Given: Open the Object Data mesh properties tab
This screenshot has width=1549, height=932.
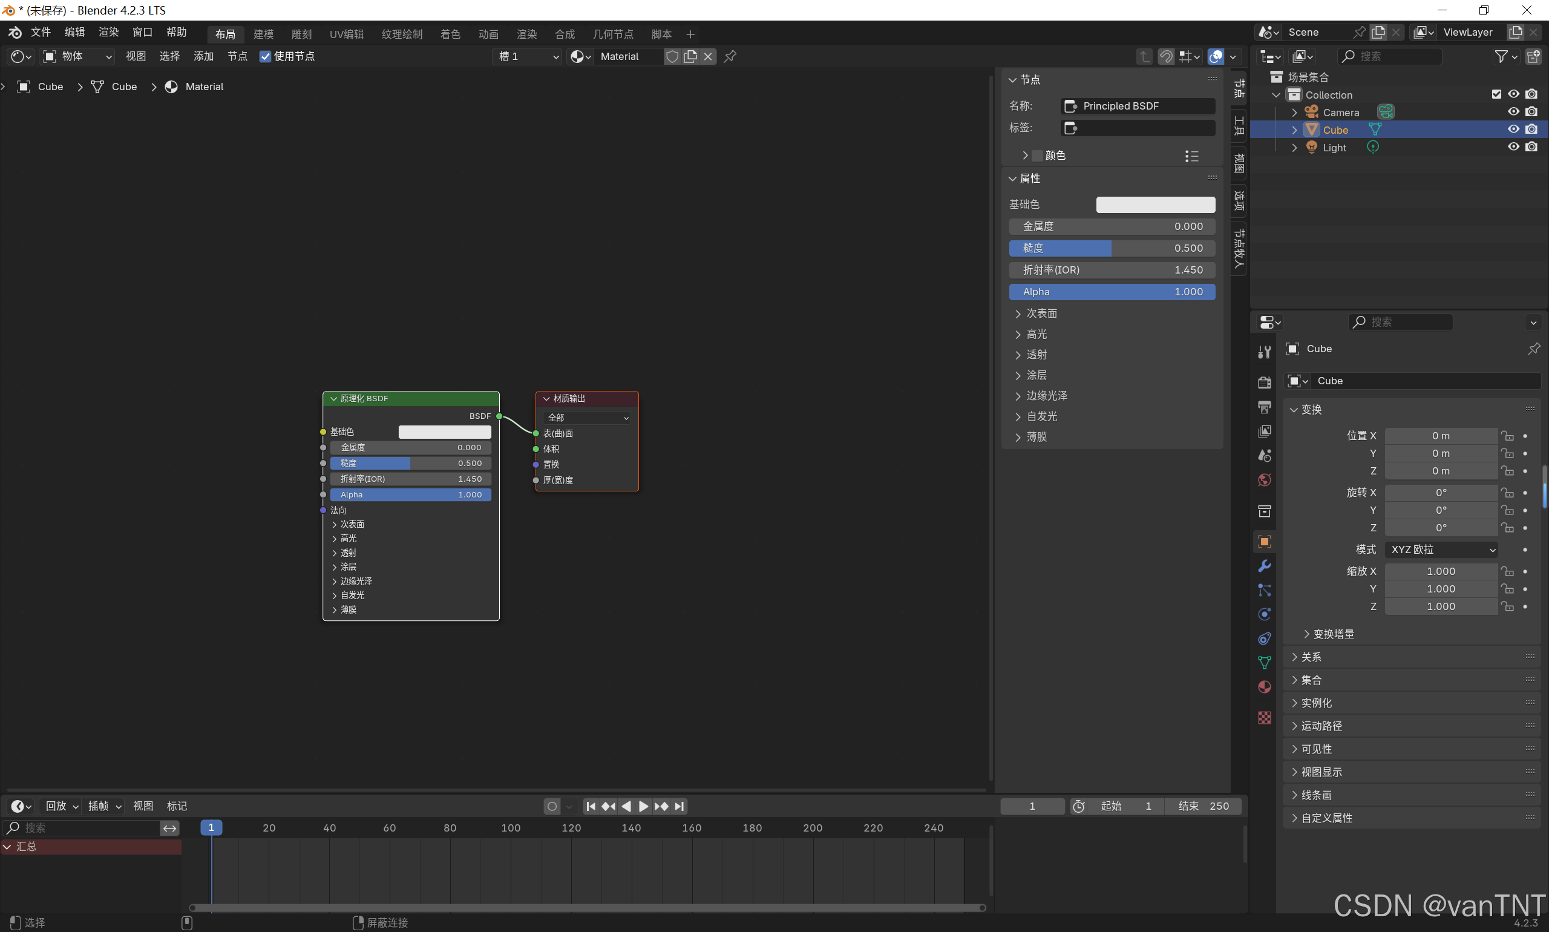Looking at the screenshot, I should (x=1265, y=663).
